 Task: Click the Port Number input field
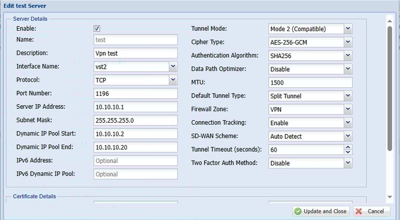(135, 94)
